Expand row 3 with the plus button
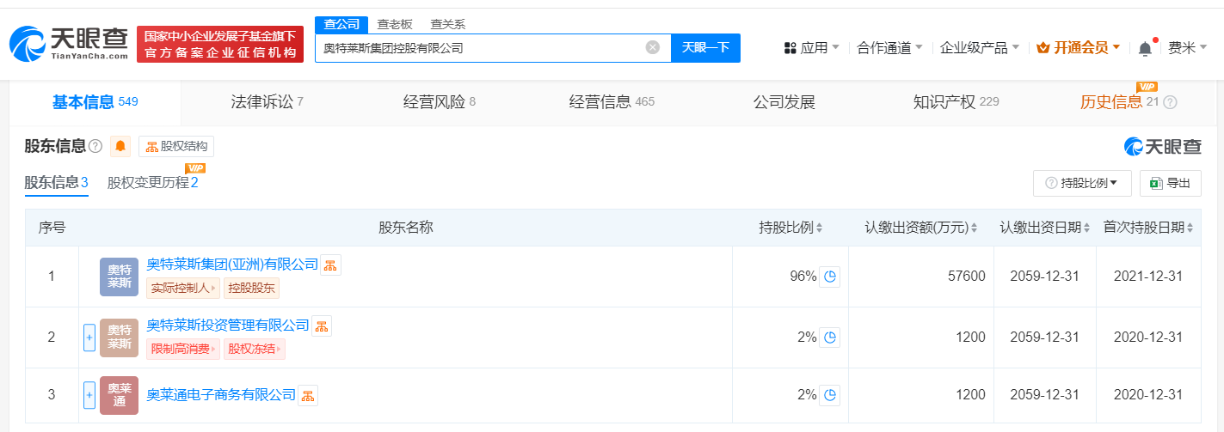1224x432 pixels. [89, 395]
